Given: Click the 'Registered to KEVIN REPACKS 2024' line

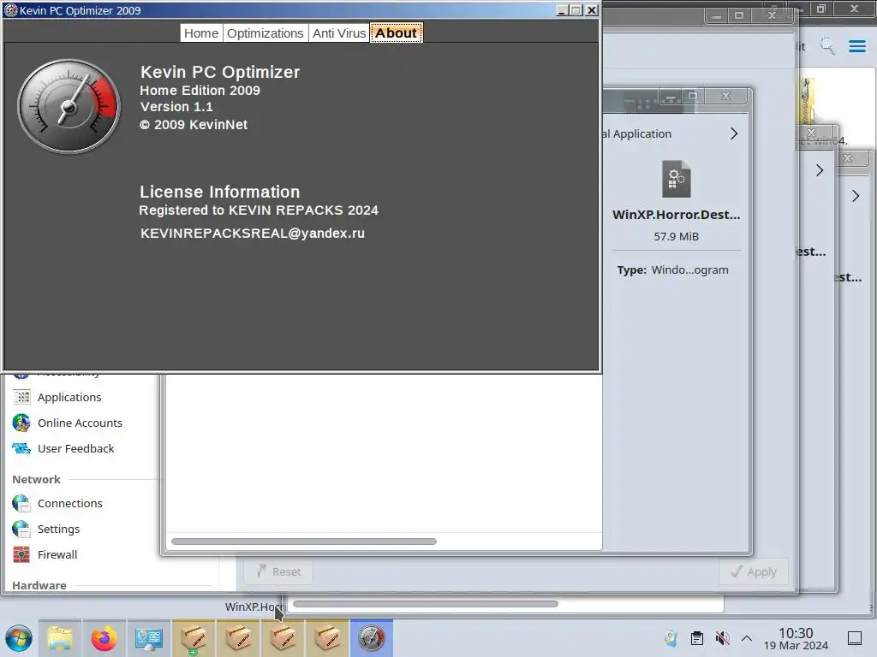Looking at the screenshot, I should pyautogui.click(x=259, y=210).
